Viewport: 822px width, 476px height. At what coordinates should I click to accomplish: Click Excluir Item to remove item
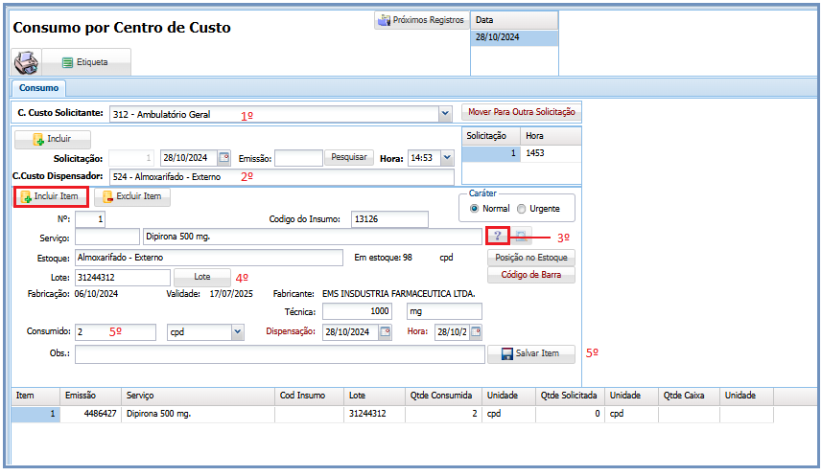[x=133, y=196]
